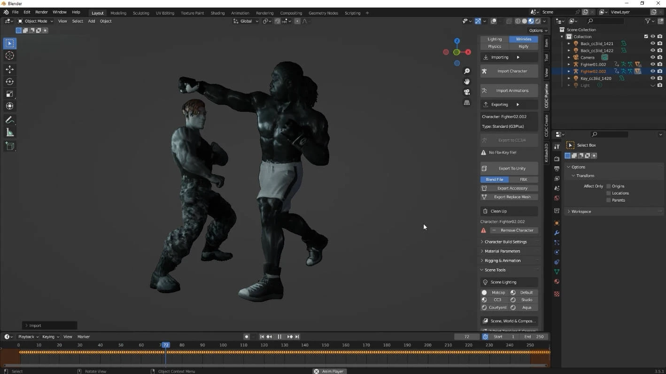Click the End frame field
This screenshot has width=666, height=374.
click(x=534, y=337)
